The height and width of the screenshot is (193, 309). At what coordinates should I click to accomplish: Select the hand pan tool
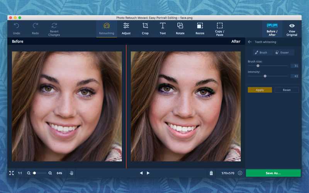(71, 173)
